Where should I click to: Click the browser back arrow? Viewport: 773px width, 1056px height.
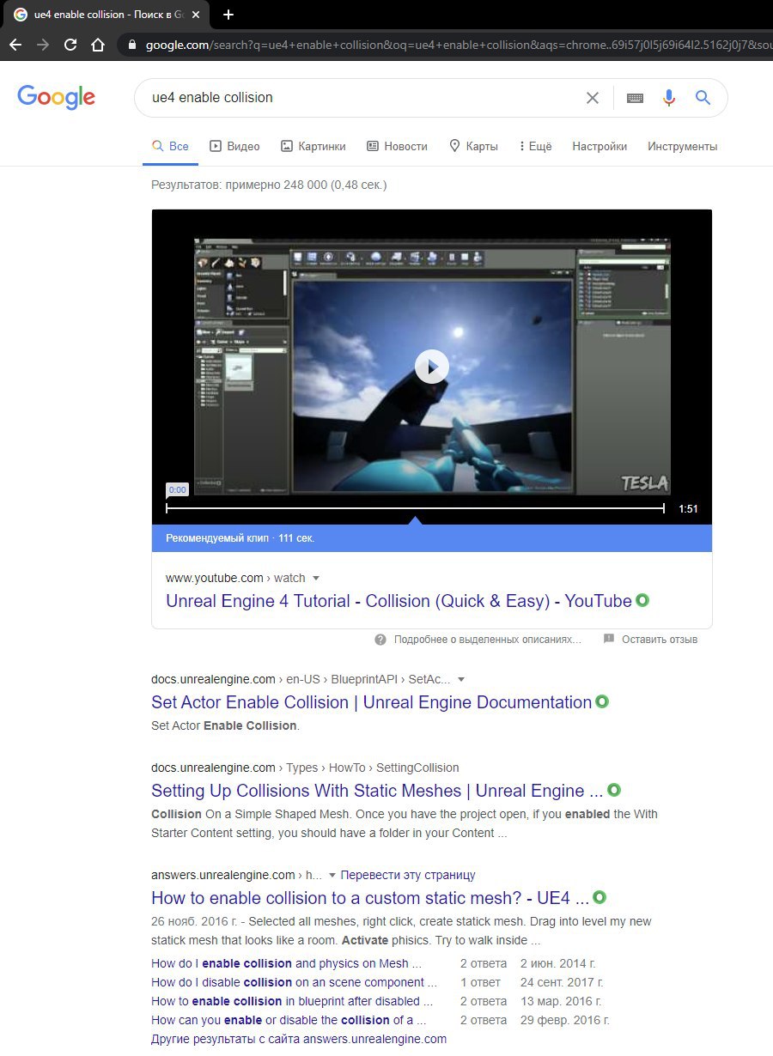[x=15, y=45]
